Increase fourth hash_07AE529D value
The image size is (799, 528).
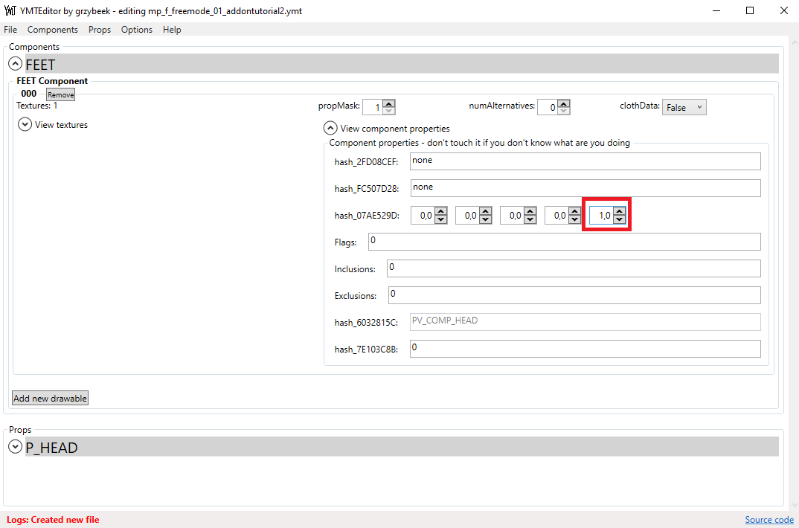[575, 211]
